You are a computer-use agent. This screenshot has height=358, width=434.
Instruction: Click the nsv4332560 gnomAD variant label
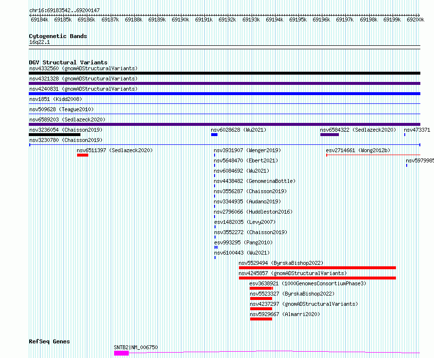pyautogui.click(x=83, y=68)
